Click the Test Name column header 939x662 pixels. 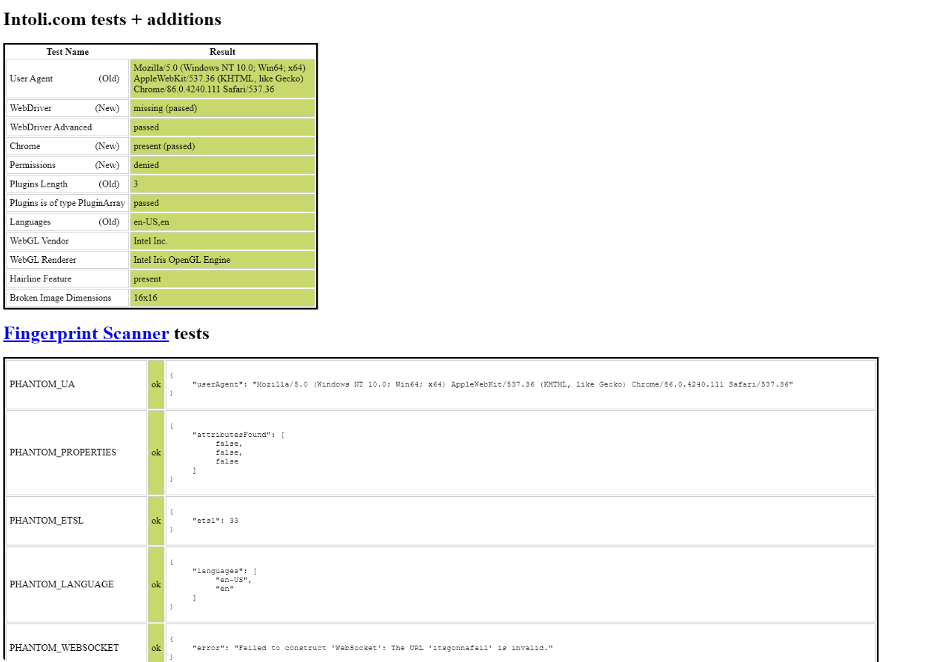pos(67,52)
